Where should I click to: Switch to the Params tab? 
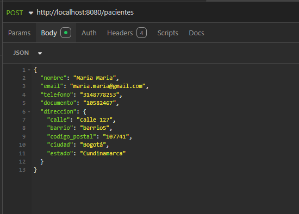point(19,33)
